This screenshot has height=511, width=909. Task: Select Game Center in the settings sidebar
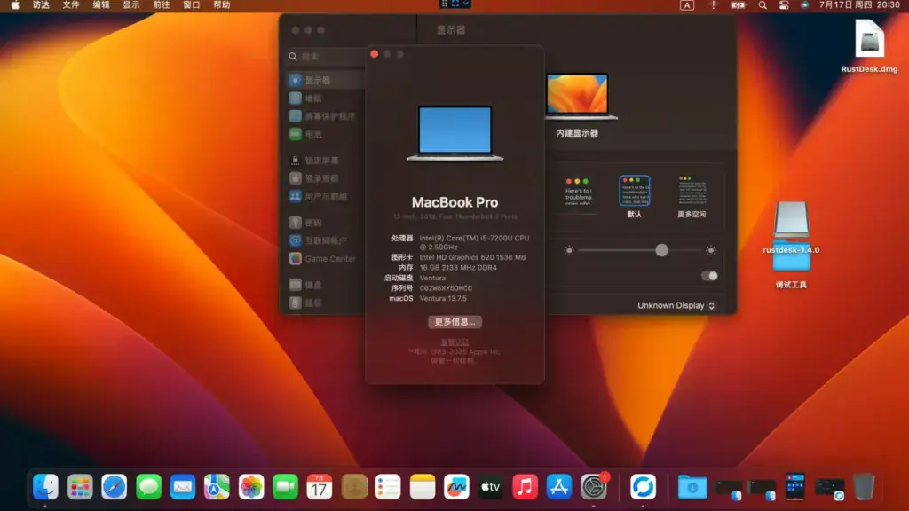click(x=321, y=258)
